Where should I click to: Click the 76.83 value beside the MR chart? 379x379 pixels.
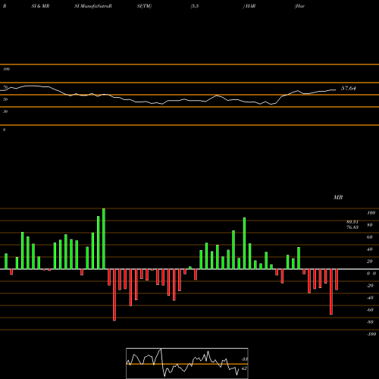[x=352, y=227]
